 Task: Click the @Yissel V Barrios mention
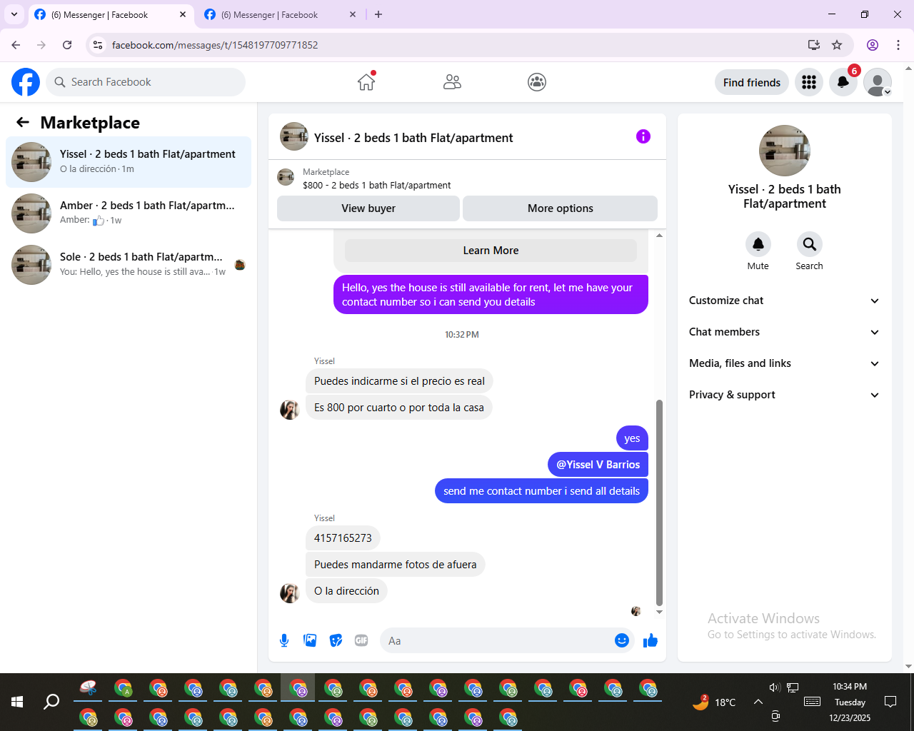pyautogui.click(x=598, y=465)
